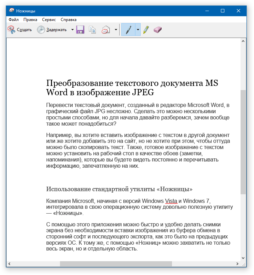Click the Создать scissors button
This screenshot has height=275, width=254.
click(x=20, y=30)
